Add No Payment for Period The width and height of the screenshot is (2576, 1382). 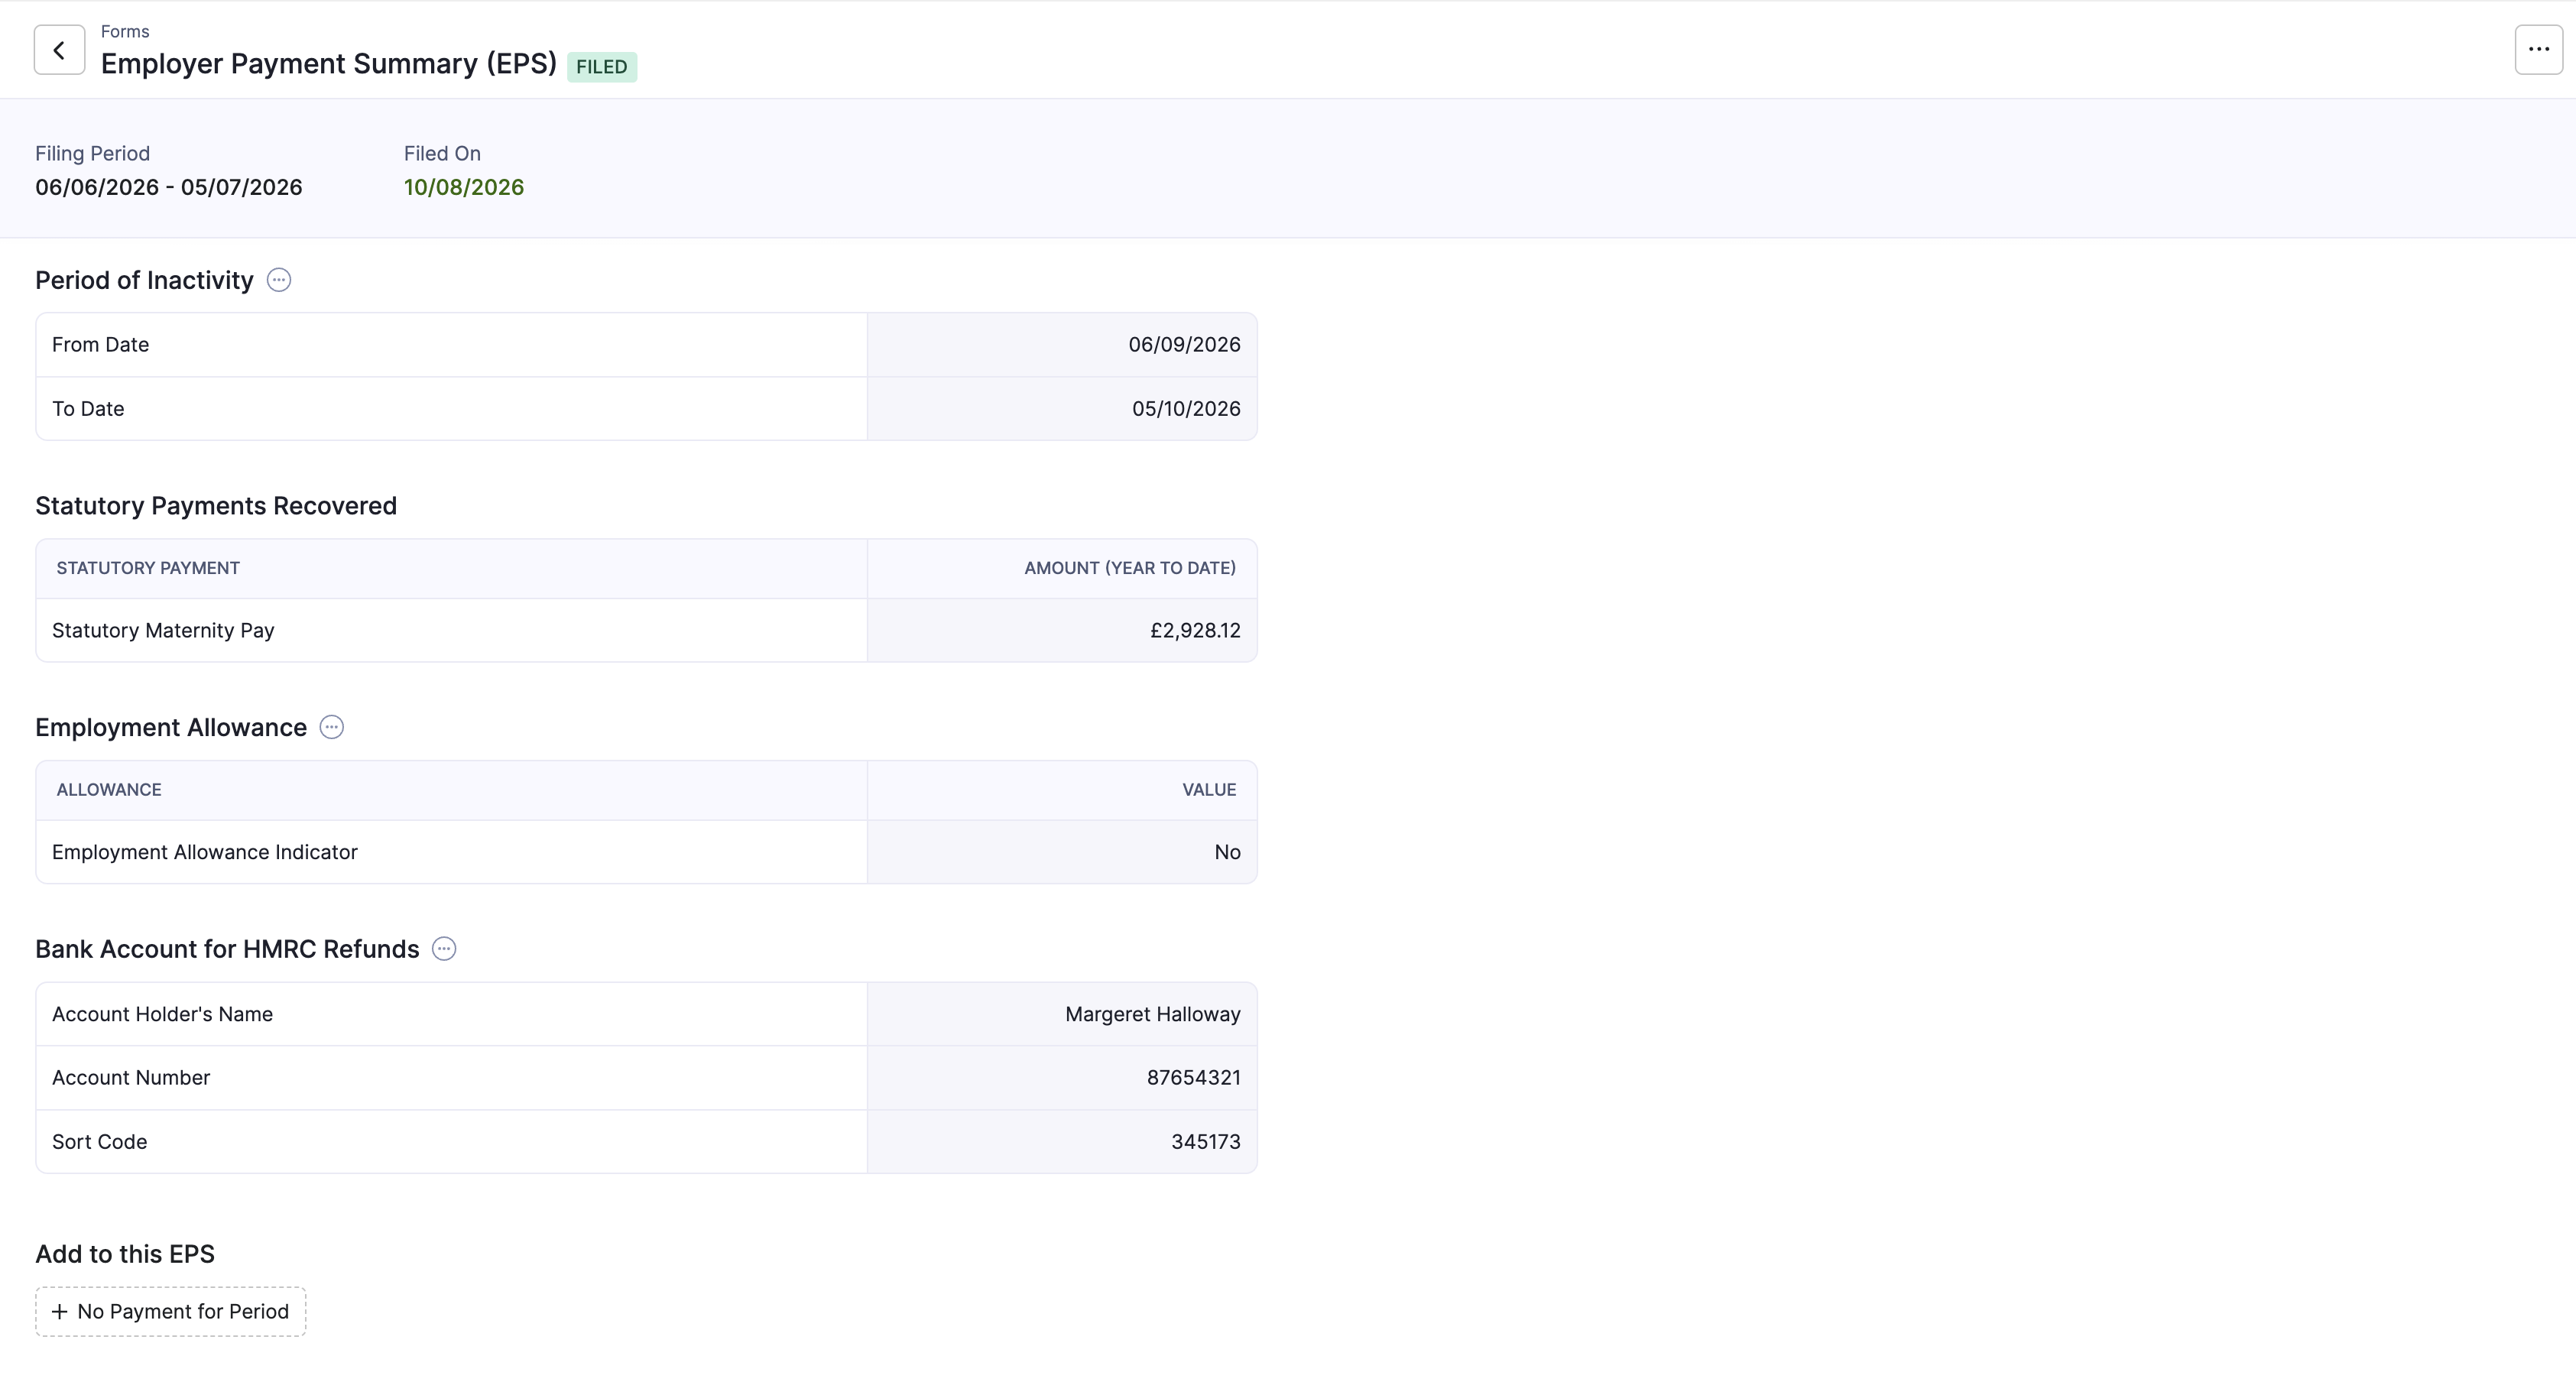click(x=171, y=1311)
